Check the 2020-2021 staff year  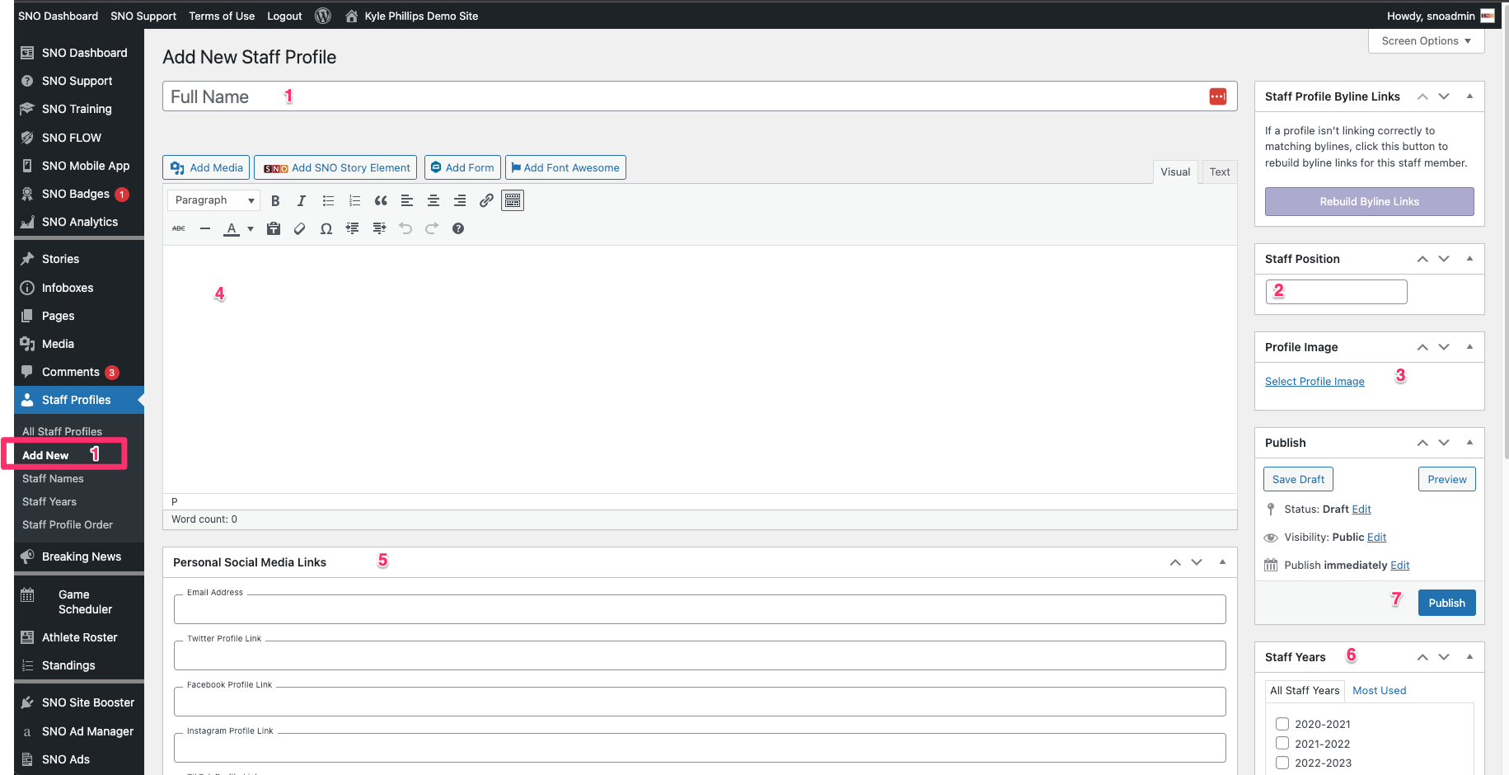[x=1282, y=724]
